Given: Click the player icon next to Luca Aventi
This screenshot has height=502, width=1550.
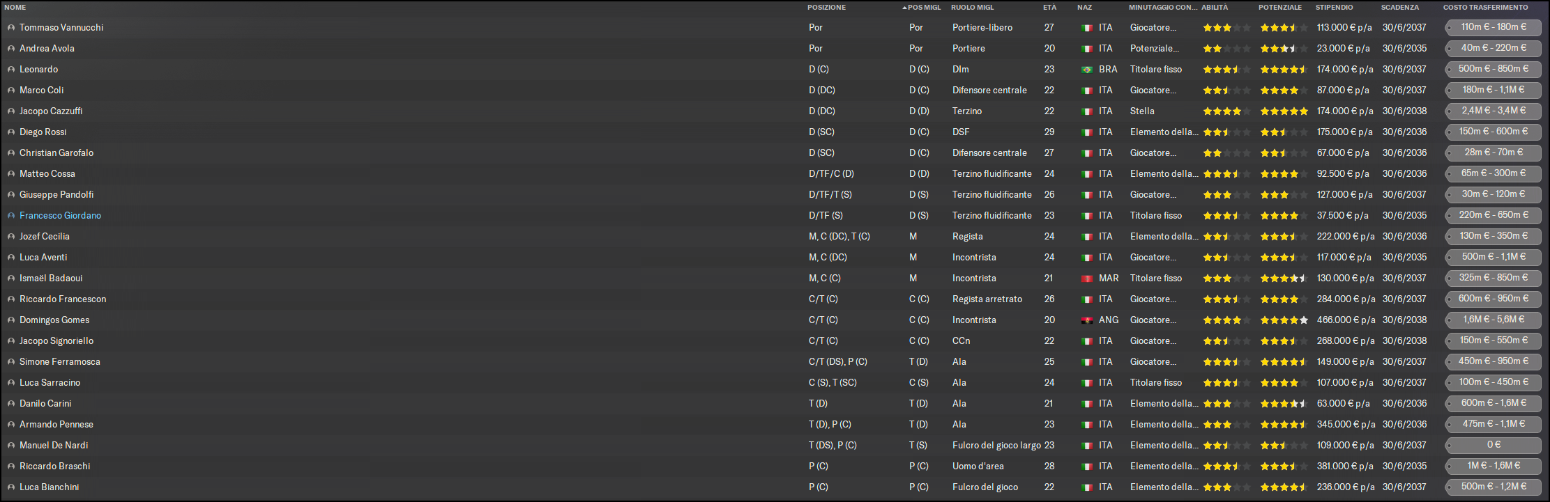Looking at the screenshot, I should point(11,258).
